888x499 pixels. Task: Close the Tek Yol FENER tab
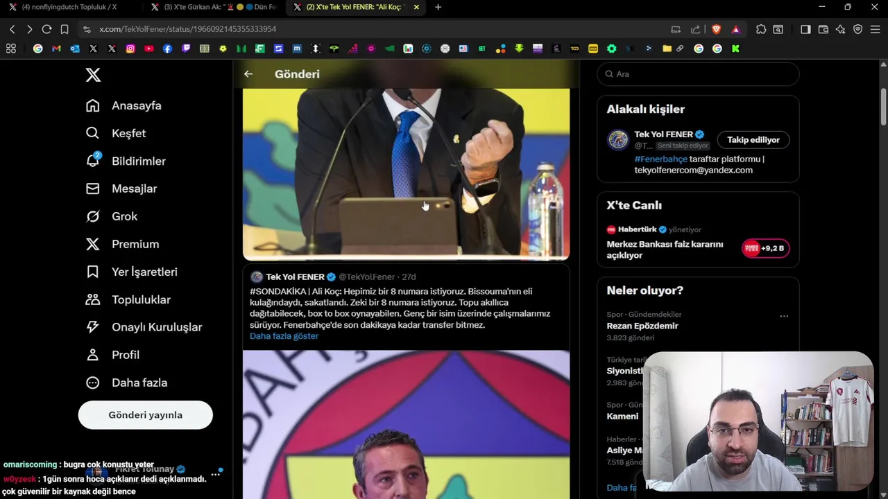pyautogui.click(x=416, y=7)
